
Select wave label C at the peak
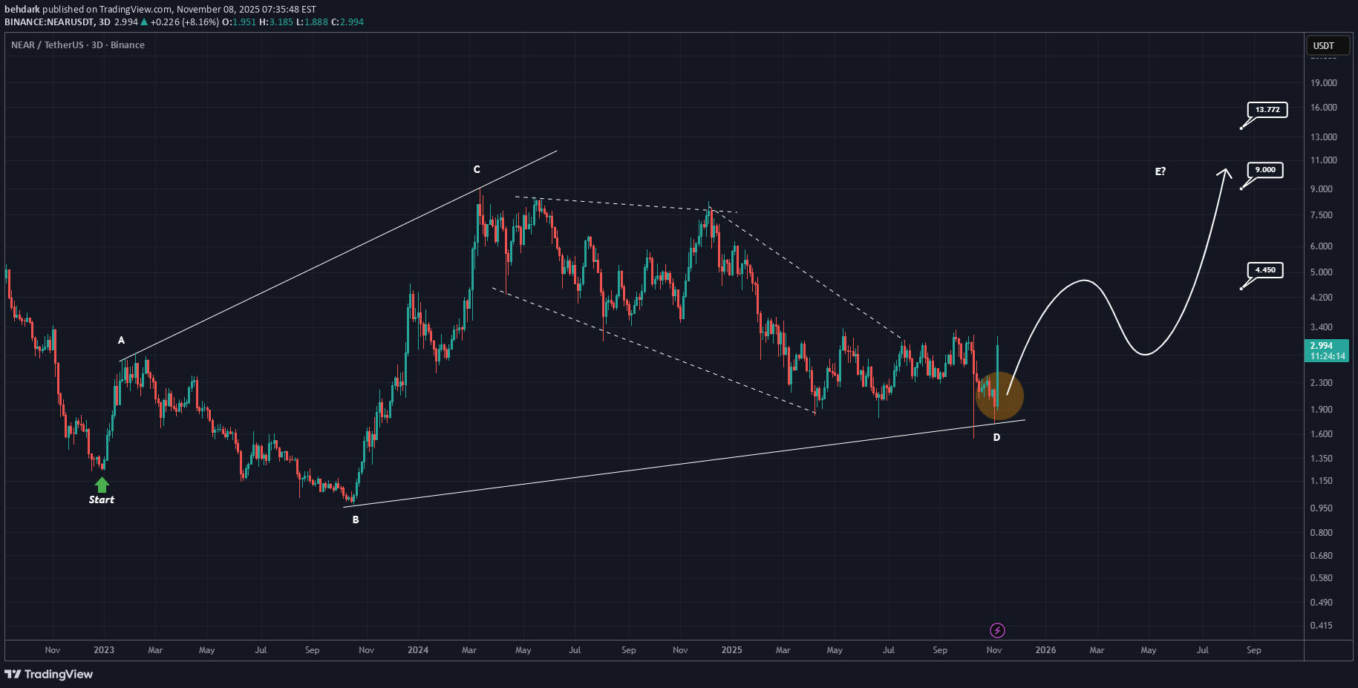click(477, 169)
